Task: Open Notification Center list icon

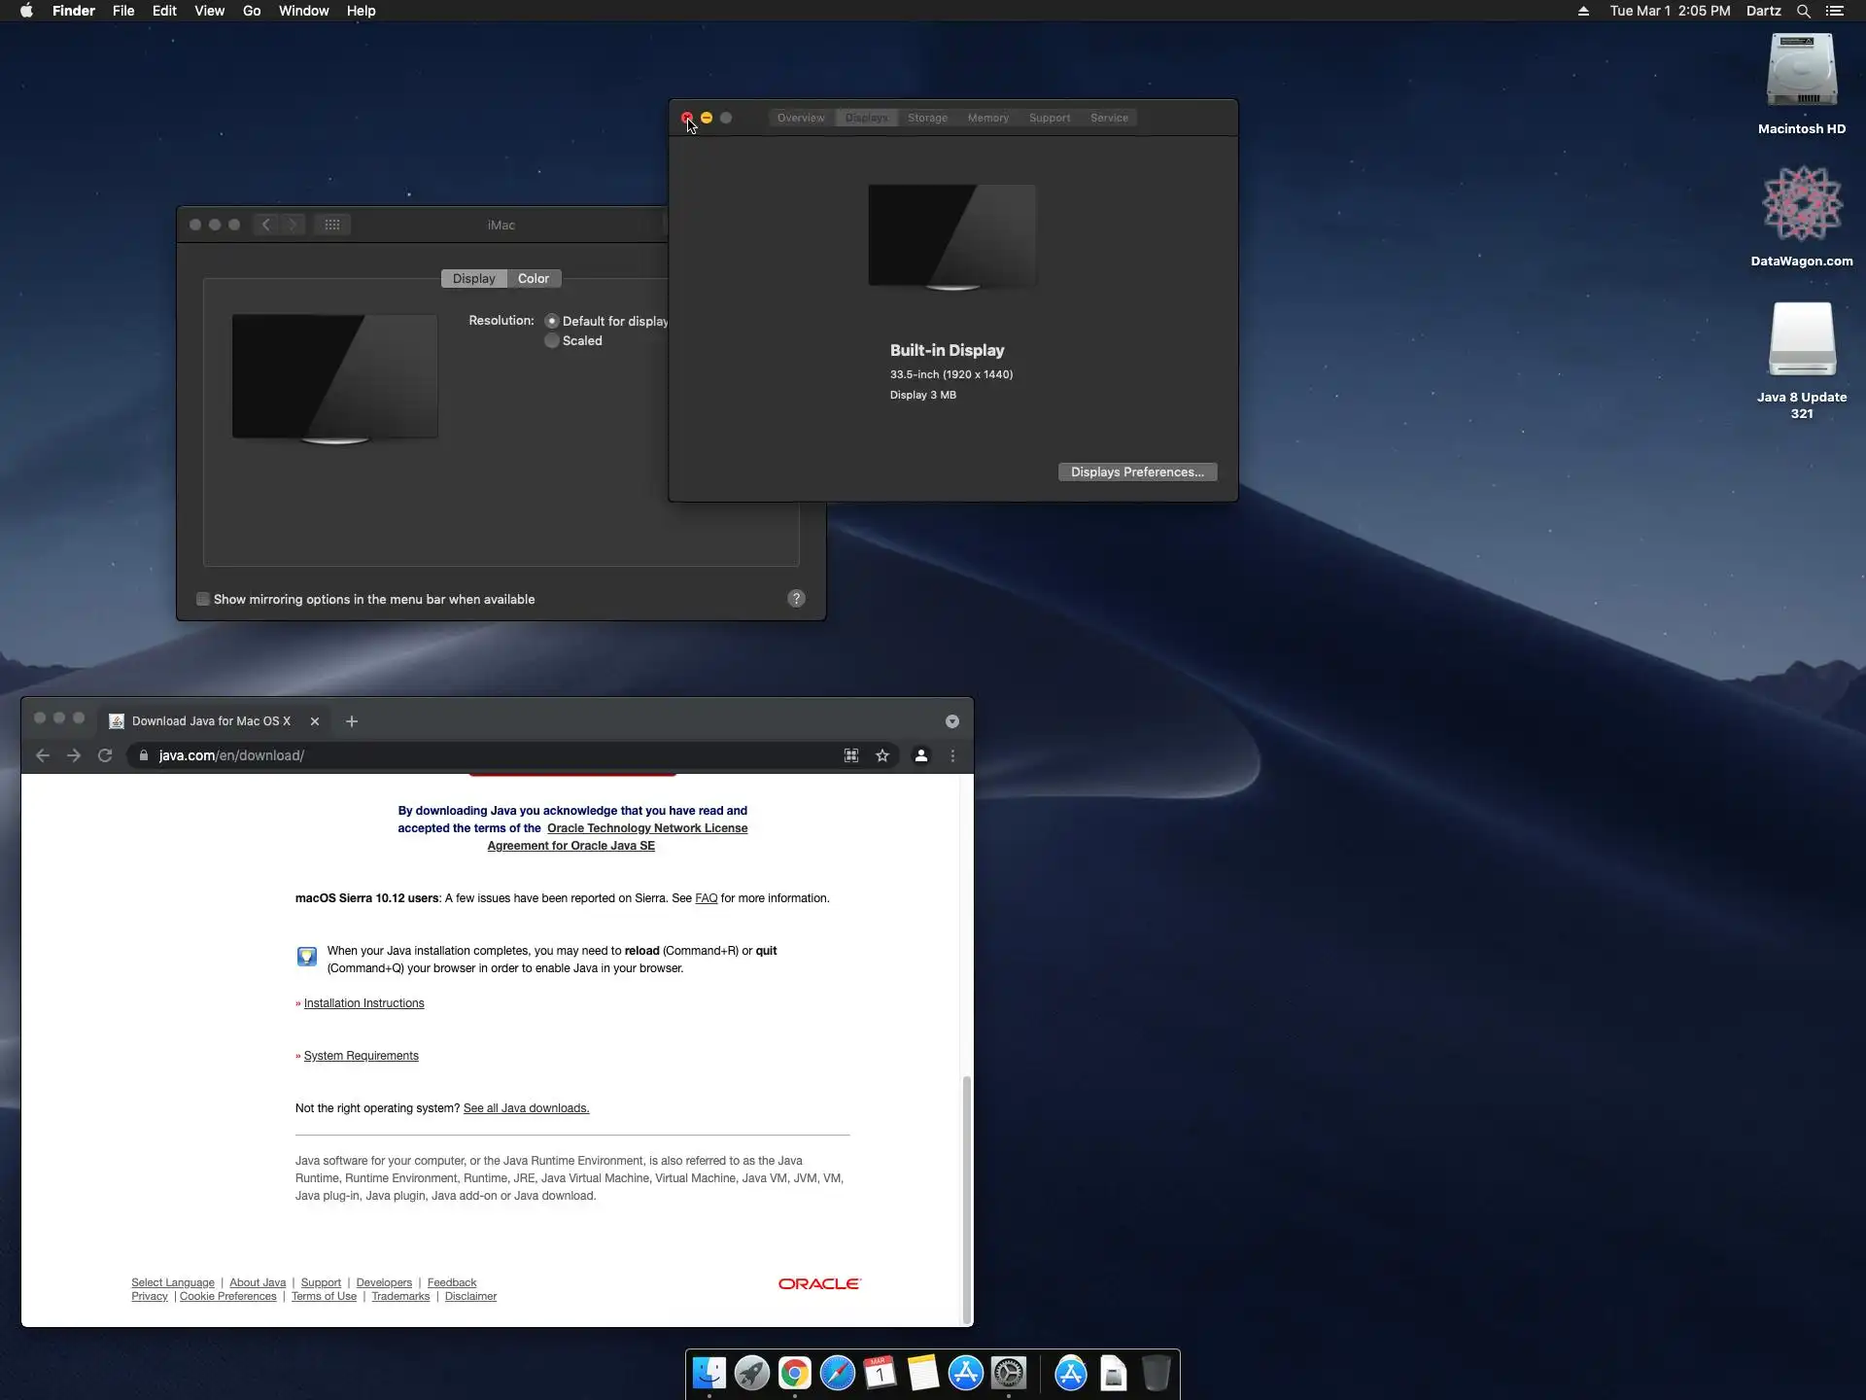Action: [1835, 11]
